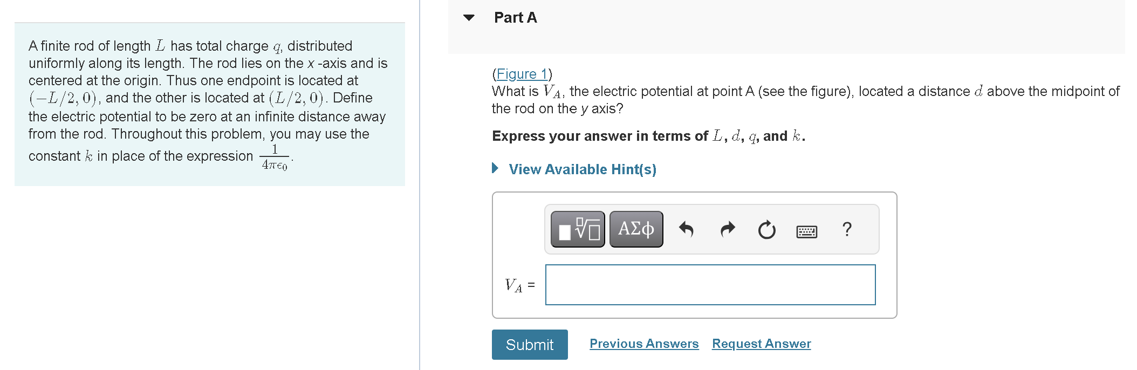Redo the equation edit

pyautogui.click(x=727, y=229)
